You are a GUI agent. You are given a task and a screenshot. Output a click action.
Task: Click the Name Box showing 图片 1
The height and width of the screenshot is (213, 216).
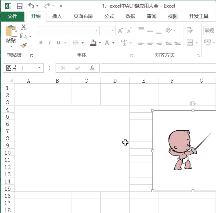click(23, 68)
